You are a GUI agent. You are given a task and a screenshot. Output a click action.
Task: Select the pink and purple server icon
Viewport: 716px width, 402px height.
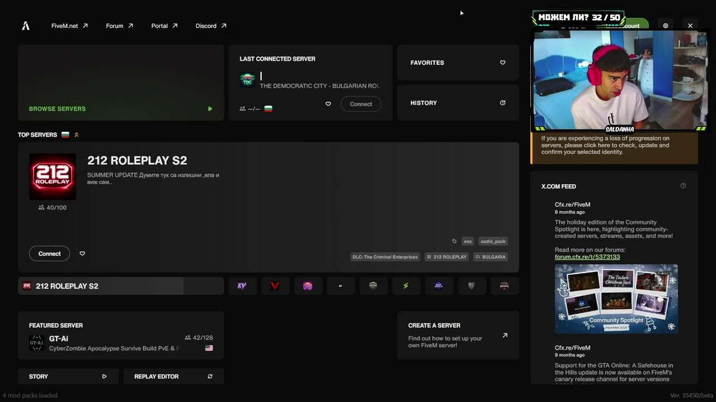tap(308, 286)
